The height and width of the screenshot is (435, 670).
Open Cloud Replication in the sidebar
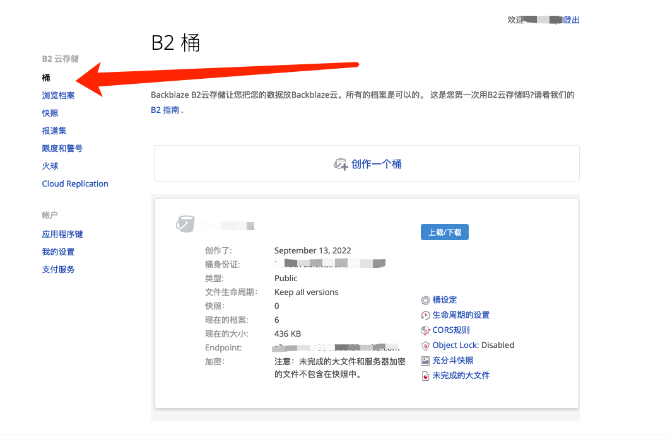point(75,184)
